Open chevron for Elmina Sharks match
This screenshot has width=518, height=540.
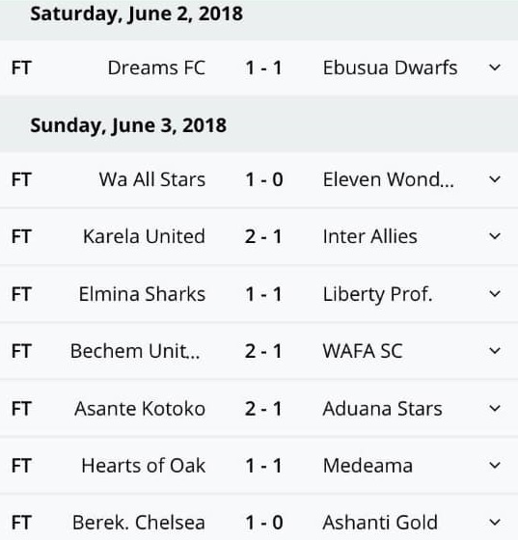point(495,294)
